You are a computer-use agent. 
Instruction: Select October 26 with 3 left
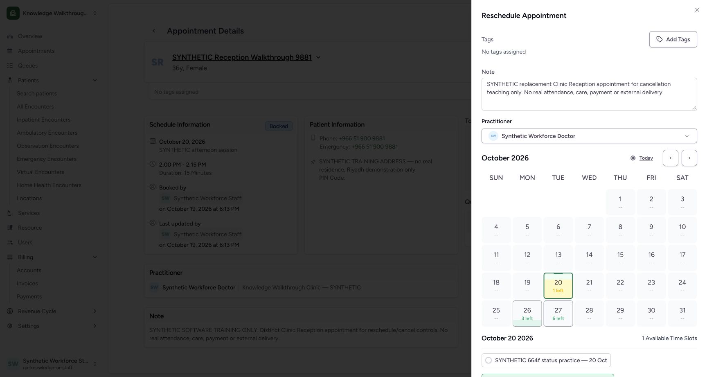click(527, 314)
